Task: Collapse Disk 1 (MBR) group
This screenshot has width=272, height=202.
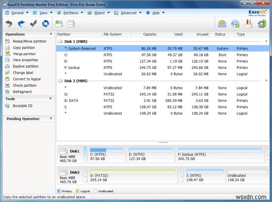Action: 266,41
